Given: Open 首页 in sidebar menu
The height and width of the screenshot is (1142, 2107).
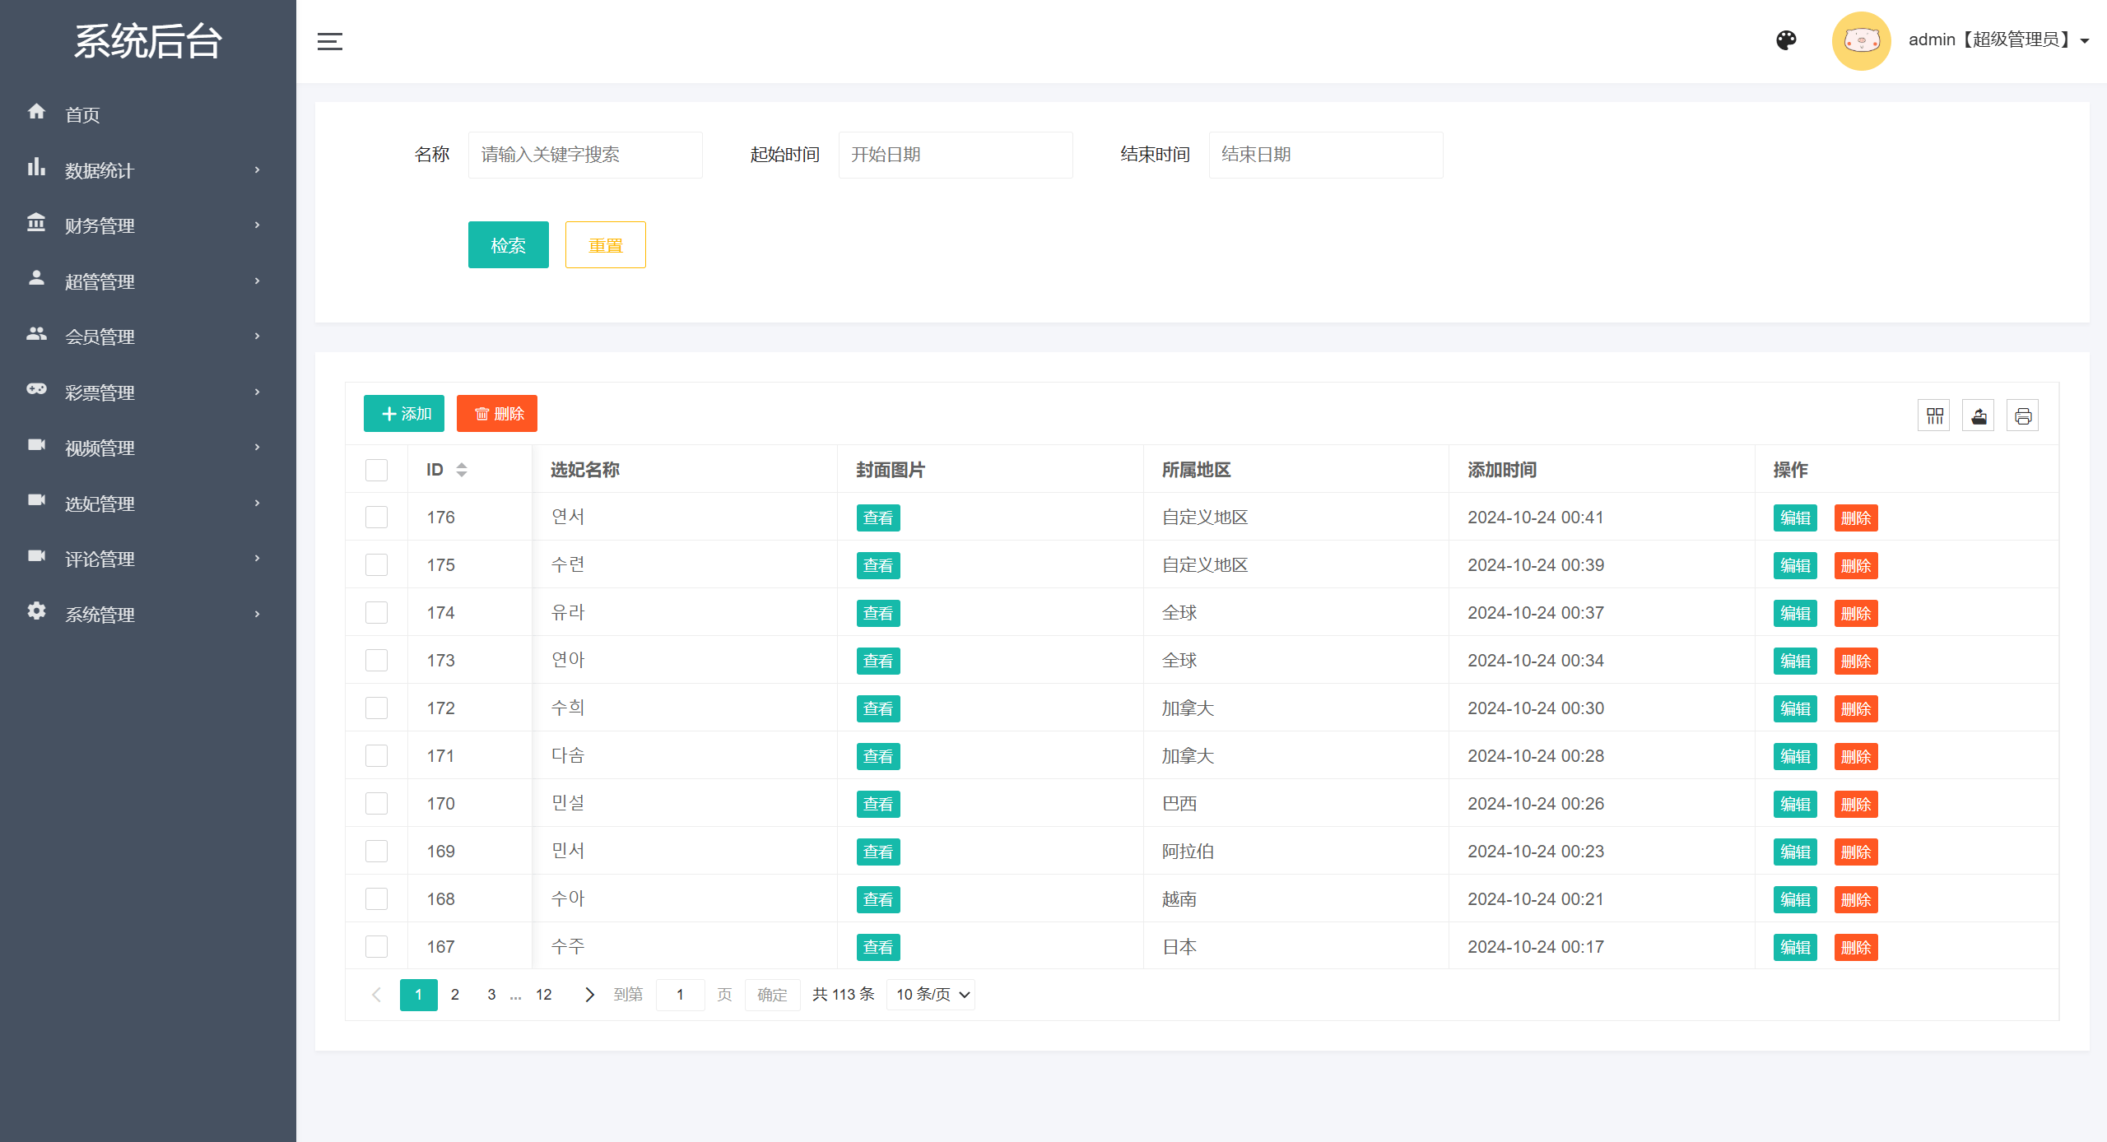Looking at the screenshot, I should click(x=82, y=114).
